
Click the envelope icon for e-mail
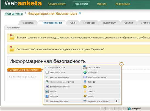85,77
